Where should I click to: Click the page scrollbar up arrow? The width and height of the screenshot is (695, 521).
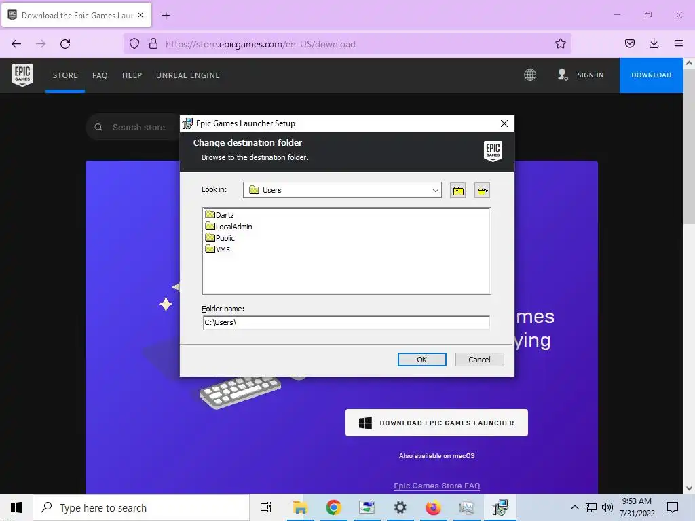pyautogui.click(x=689, y=63)
